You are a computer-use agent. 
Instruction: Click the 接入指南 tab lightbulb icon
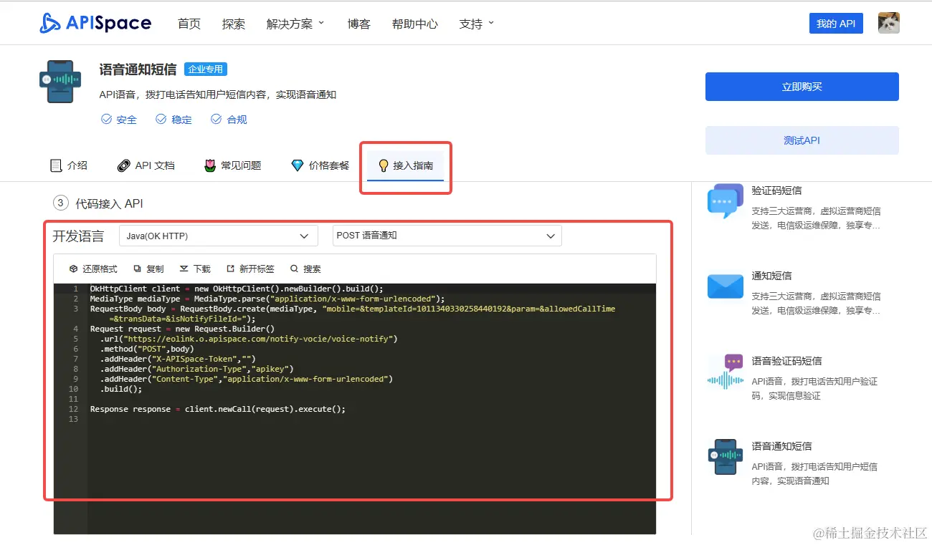coord(384,165)
